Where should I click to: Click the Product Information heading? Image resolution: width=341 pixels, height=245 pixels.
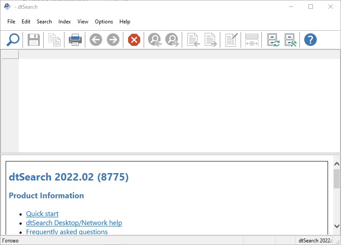point(46,195)
